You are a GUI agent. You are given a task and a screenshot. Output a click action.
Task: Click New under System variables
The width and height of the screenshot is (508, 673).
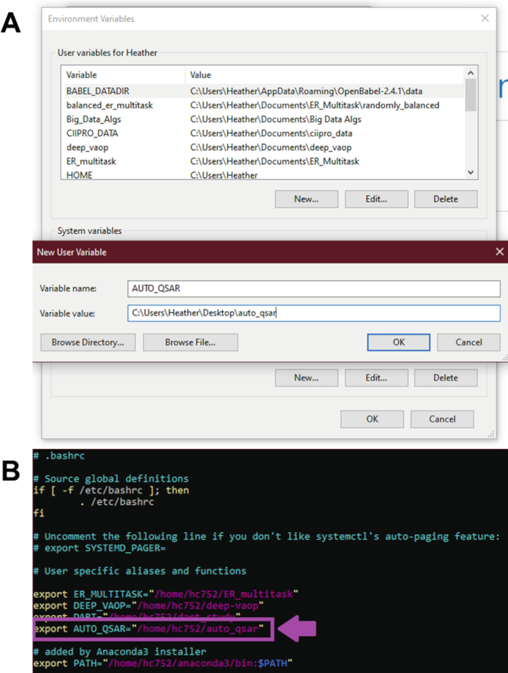pos(307,378)
